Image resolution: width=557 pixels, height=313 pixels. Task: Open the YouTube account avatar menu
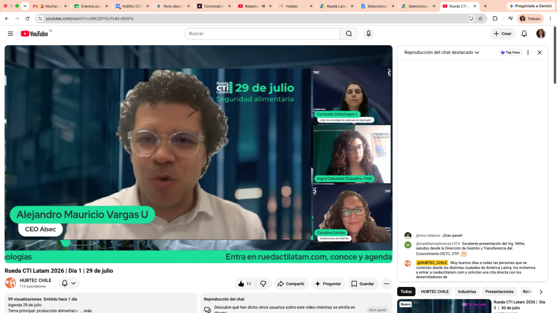541,34
